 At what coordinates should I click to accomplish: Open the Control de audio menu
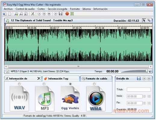25,9
